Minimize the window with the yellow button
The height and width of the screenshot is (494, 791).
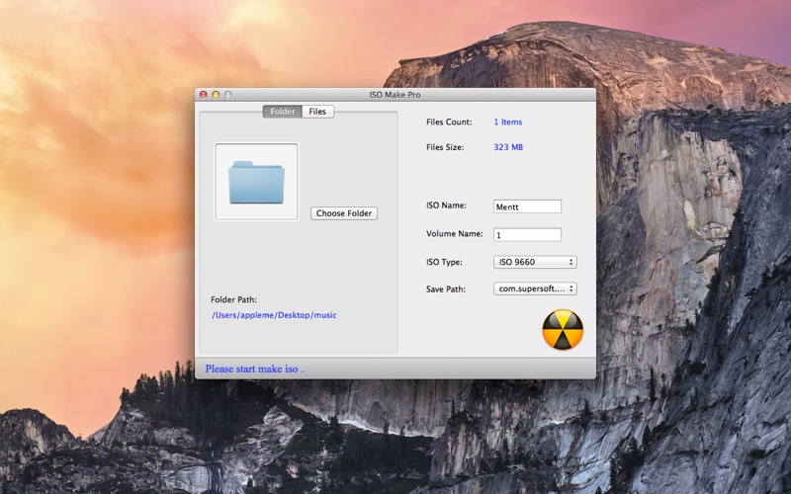(216, 95)
